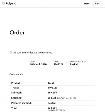Click the Total column header

click(x=51, y=83)
